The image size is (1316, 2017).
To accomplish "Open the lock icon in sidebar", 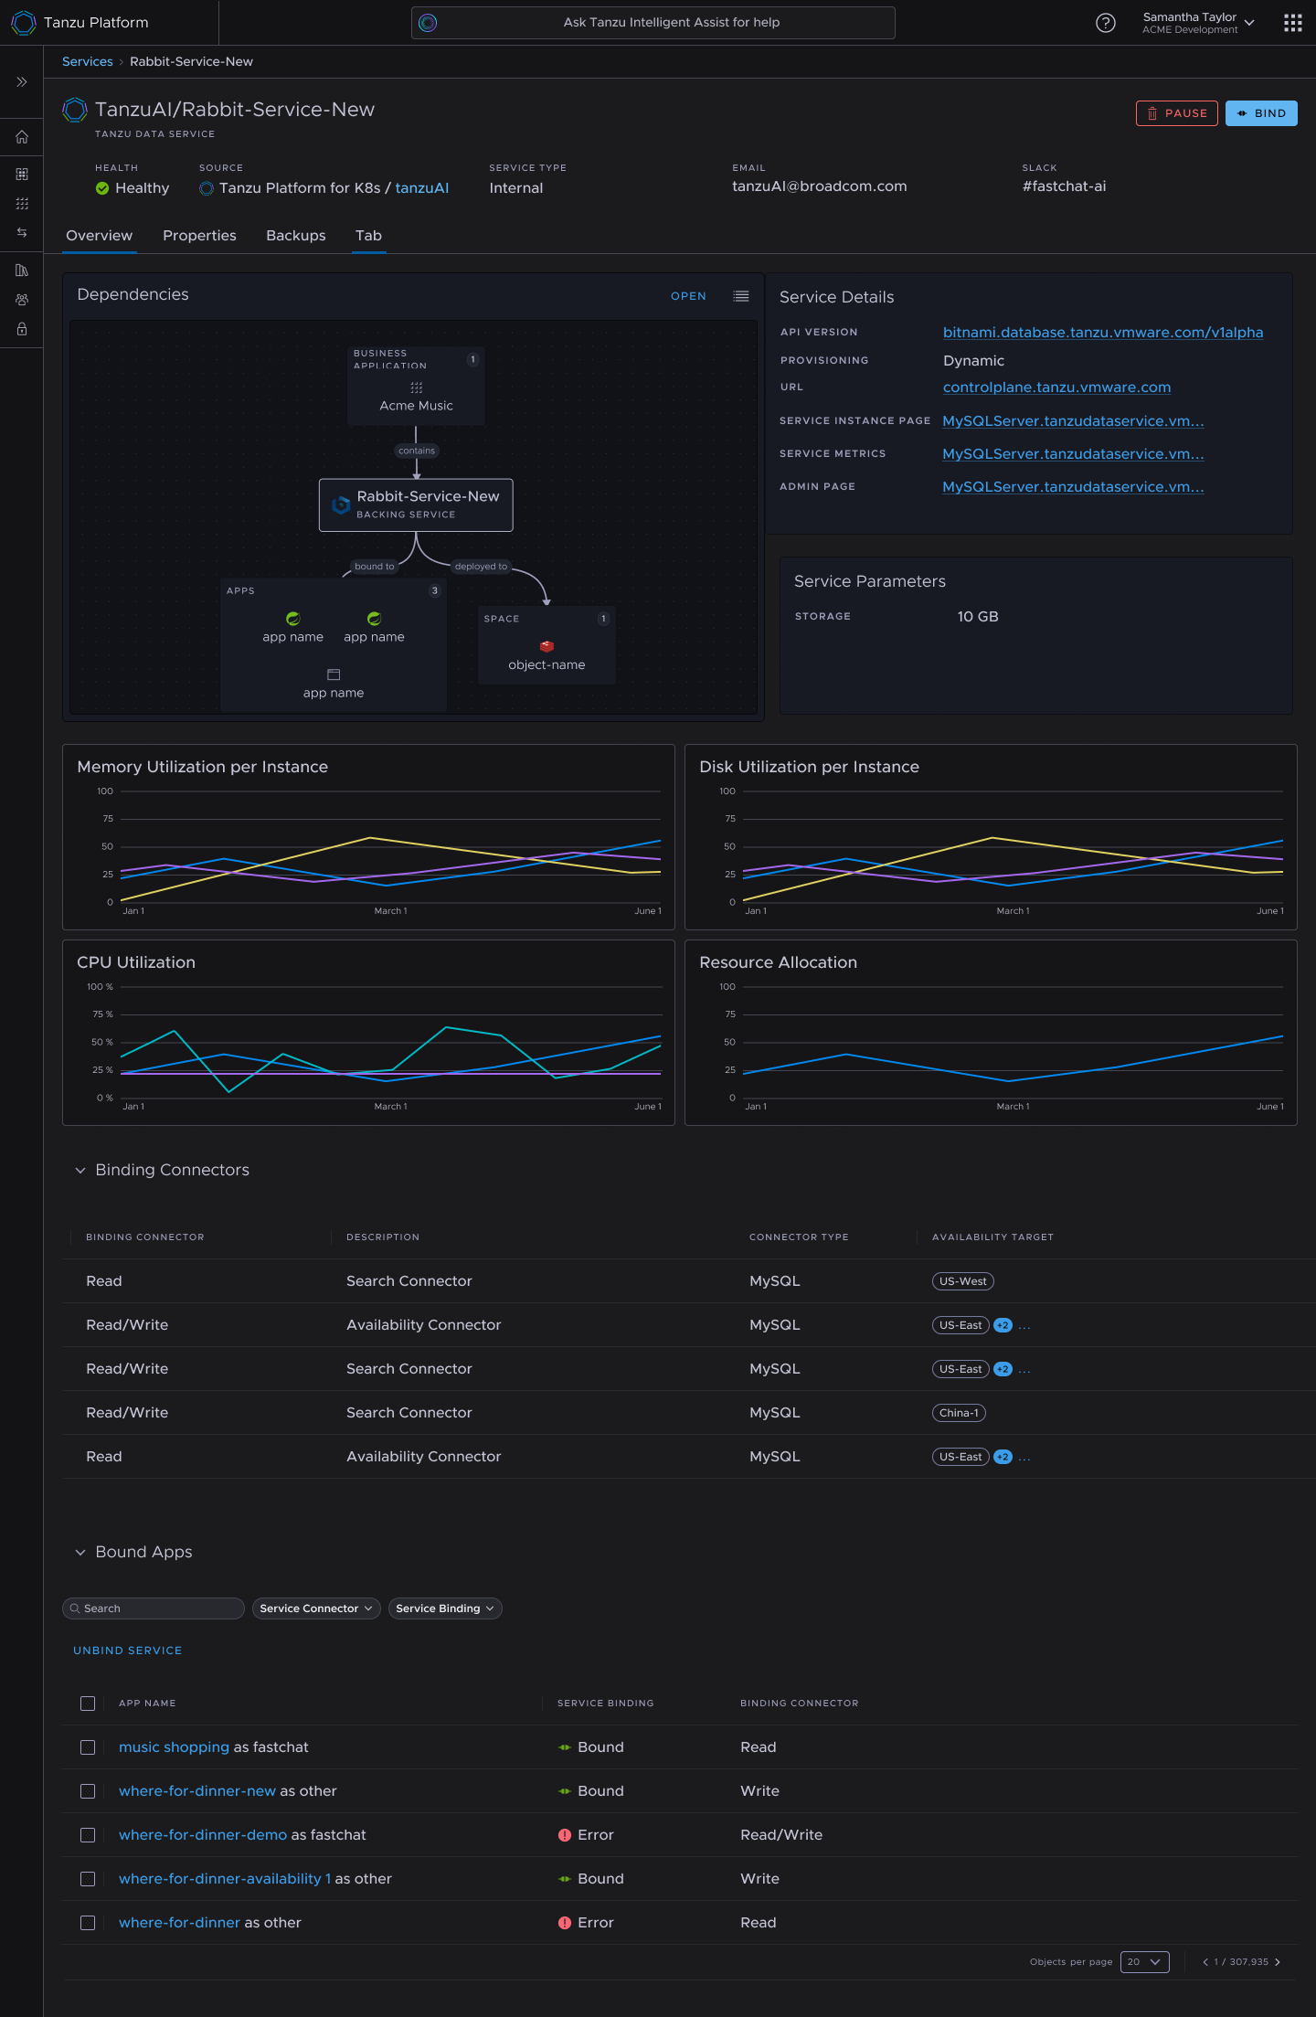I will (22, 329).
